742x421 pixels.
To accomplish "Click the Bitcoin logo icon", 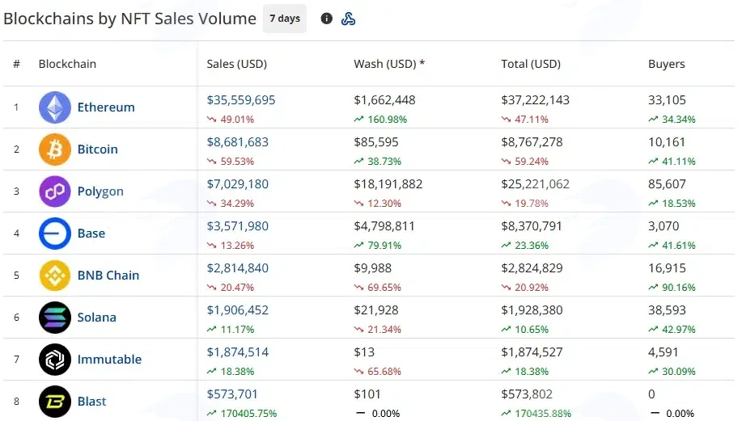I will (x=55, y=149).
